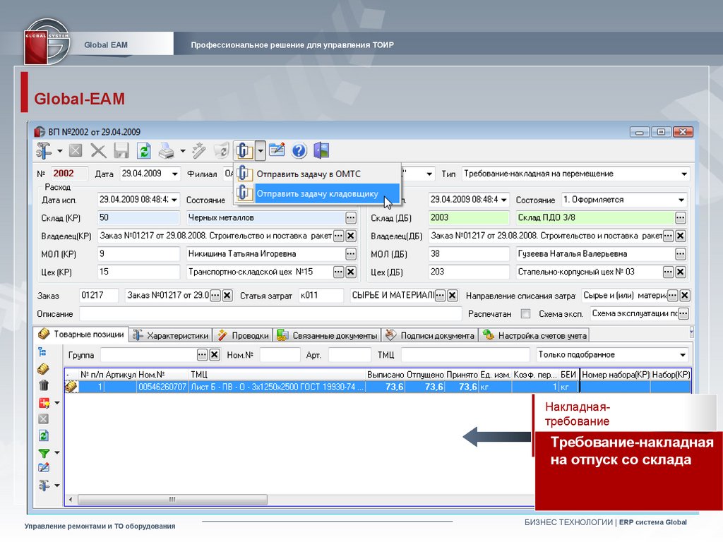Screen dimensions: 723x542
Task: Click the edit note pencil icon
Action: tap(277, 150)
